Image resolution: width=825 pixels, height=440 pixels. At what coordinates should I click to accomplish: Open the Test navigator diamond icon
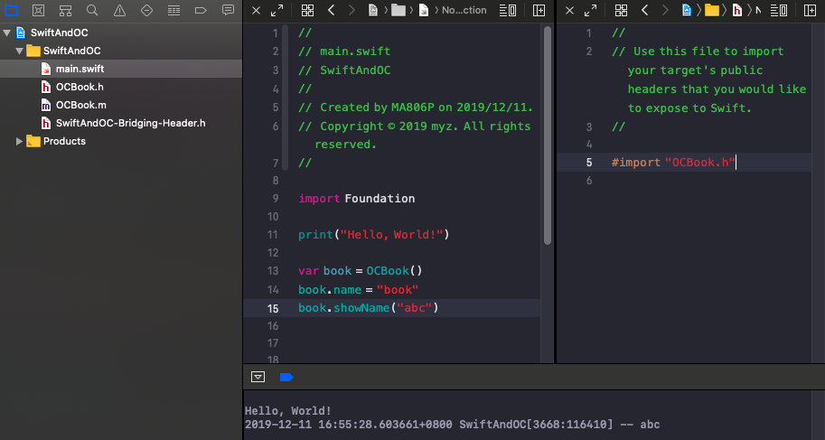click(146, 11)
